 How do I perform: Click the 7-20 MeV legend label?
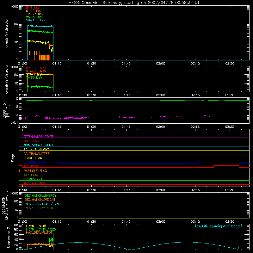coord(34,77)
